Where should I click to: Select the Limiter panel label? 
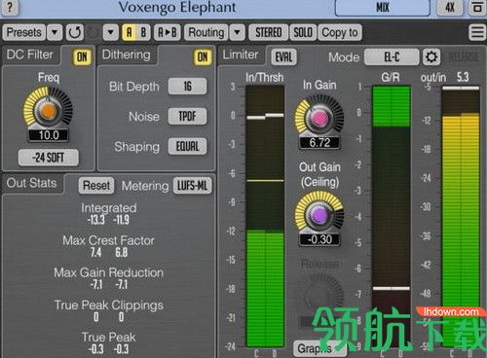[241, 54]
